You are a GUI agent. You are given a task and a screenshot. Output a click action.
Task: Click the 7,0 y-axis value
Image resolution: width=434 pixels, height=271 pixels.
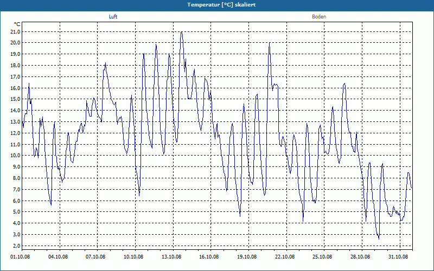click(x=16, y=189)
